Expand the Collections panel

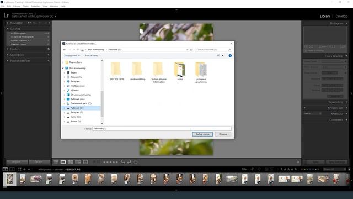point(8,55)
